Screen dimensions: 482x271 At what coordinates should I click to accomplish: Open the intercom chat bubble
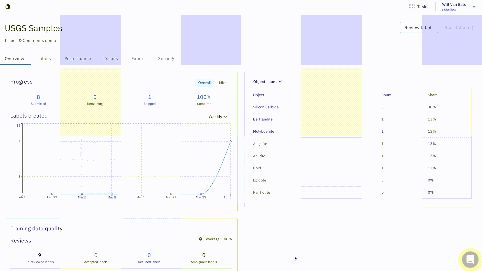(470, 259)
